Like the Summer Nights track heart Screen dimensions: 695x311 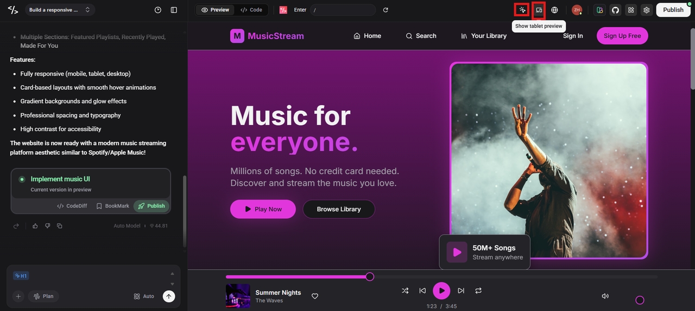click(315, 296)
